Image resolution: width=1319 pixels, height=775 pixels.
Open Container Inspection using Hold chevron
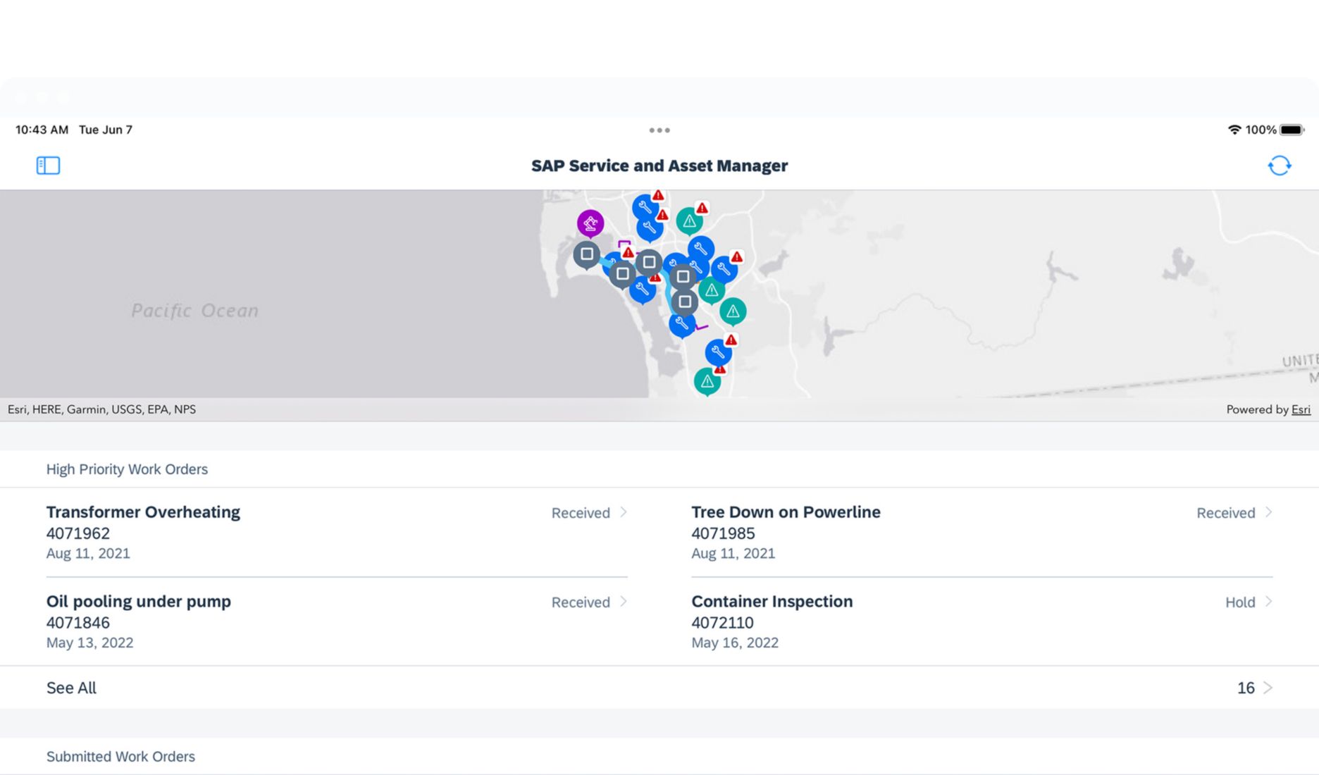(1268, 602)
